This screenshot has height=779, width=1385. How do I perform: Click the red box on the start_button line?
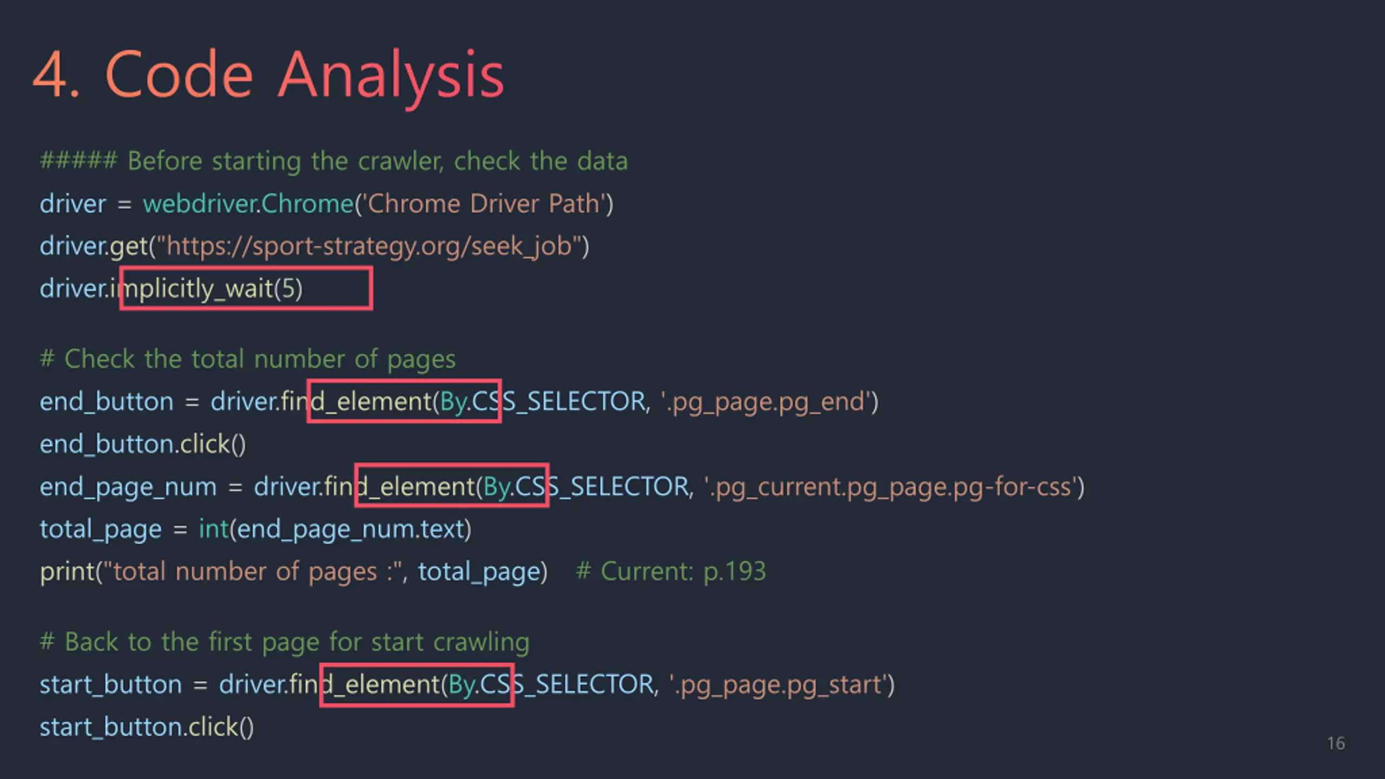[417, 685]
